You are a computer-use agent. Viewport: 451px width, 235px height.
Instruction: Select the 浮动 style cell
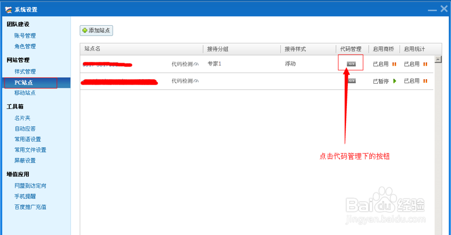coord(290,64)
